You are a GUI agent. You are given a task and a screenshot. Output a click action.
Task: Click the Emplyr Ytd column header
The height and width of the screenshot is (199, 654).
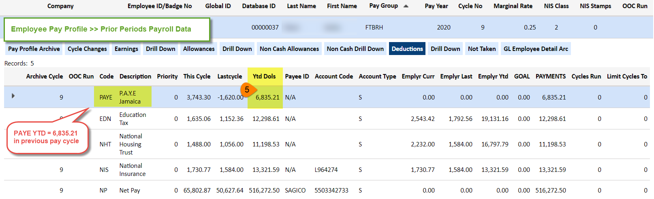pos(493,76)
